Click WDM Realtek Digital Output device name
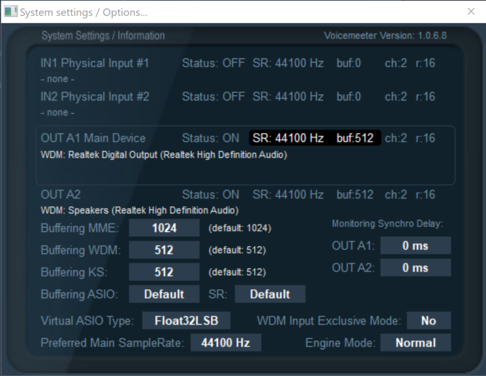Viewport: 486px width, 376px height. (163, 155)
